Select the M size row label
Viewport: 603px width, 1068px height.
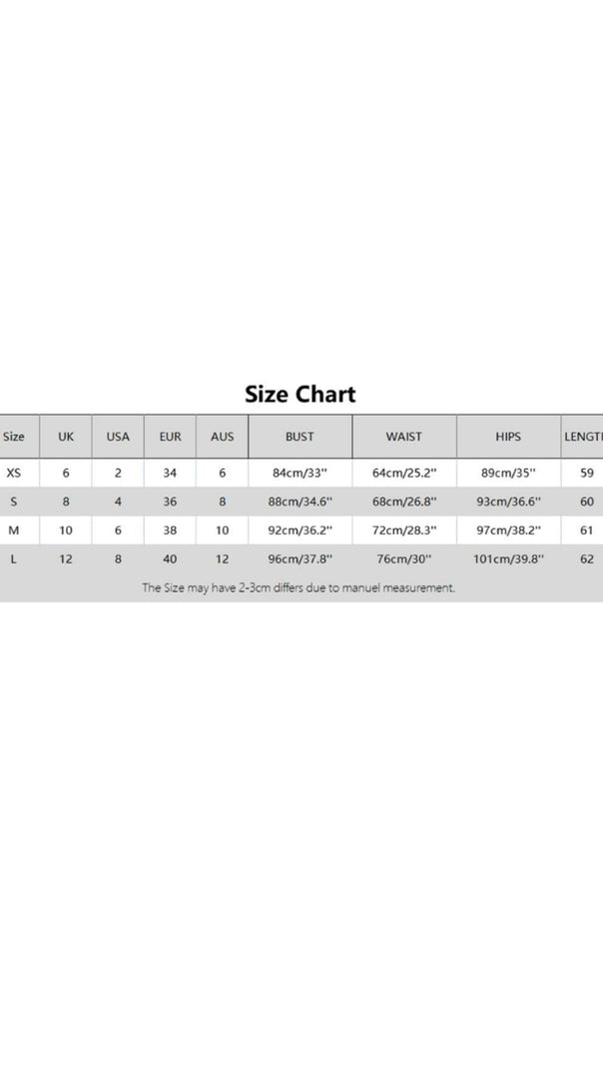tap(14, 530)
